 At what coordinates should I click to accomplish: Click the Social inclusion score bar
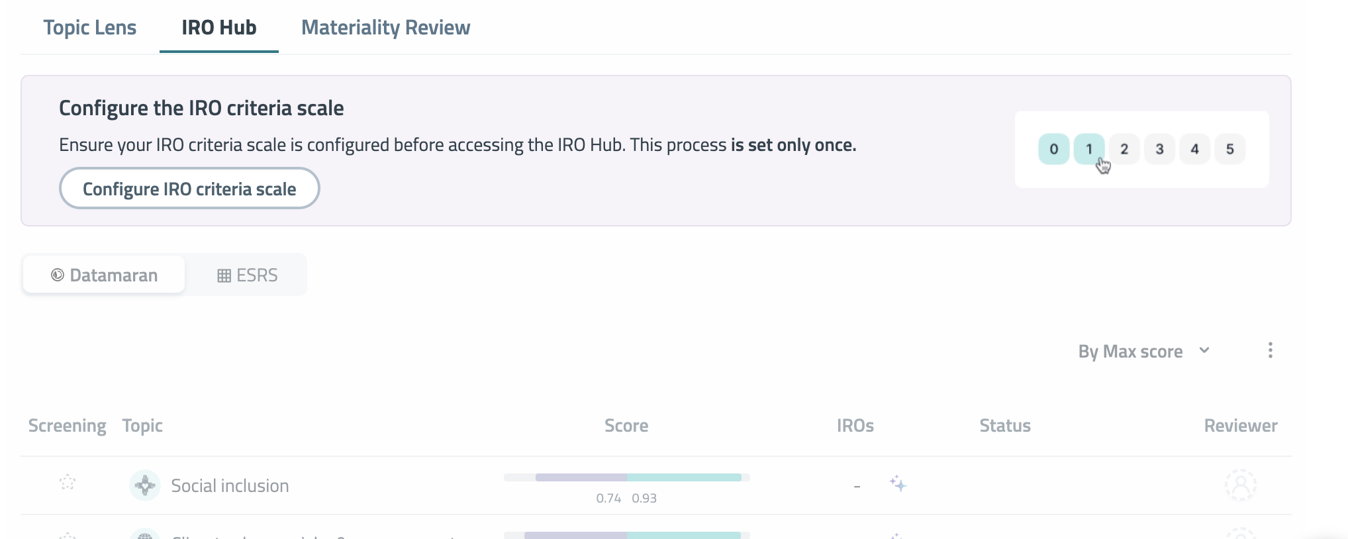tap(626, 477)
